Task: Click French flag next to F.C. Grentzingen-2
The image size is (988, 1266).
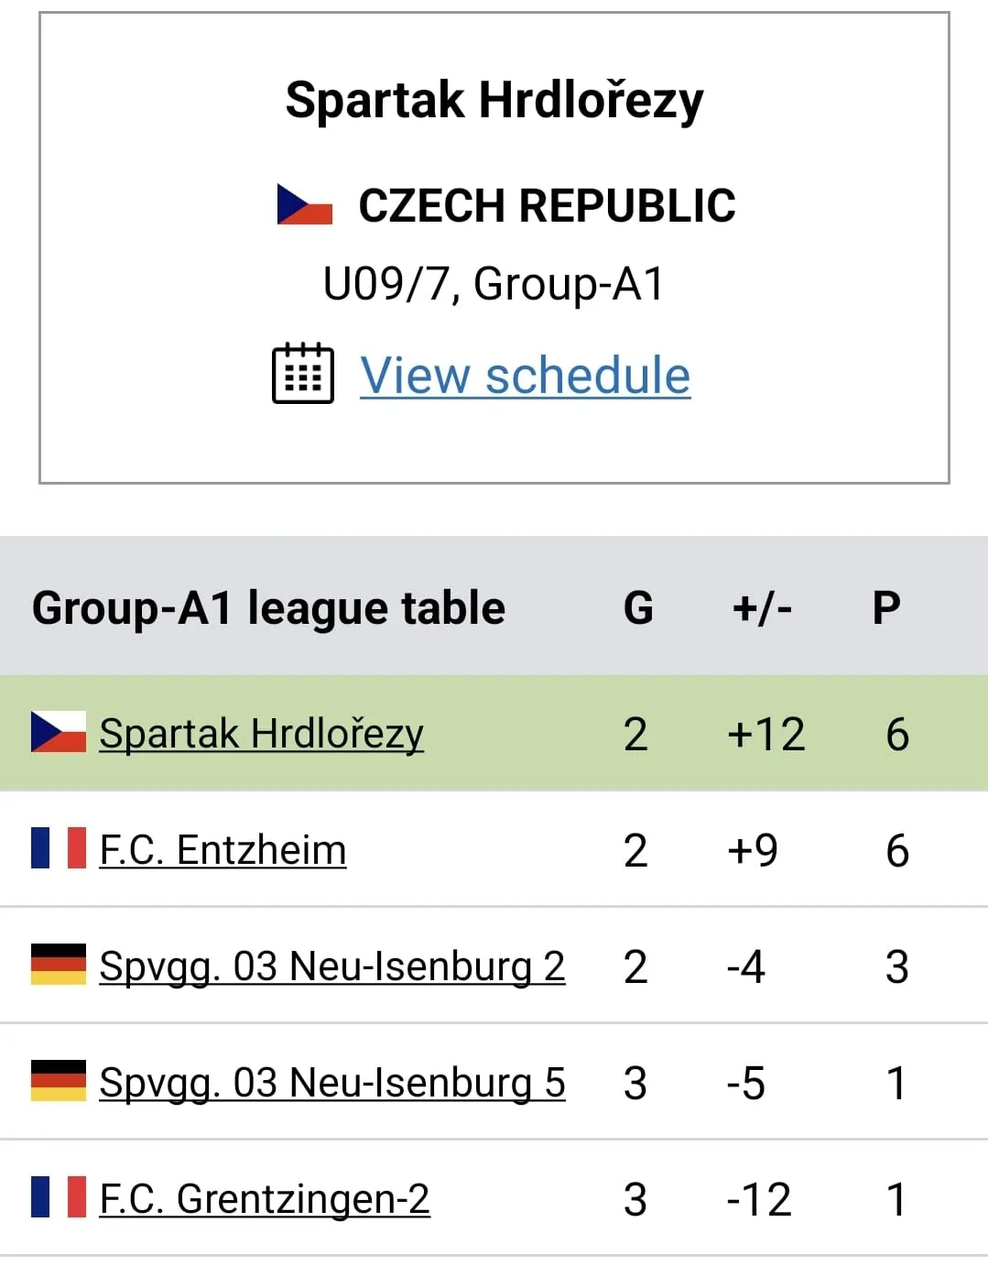Action: 59,1197
